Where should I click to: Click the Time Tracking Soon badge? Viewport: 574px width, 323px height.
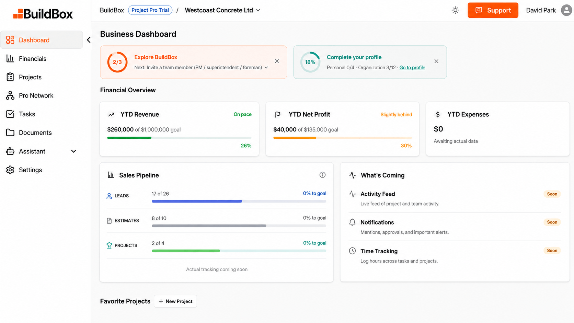(x=552, y=251)
